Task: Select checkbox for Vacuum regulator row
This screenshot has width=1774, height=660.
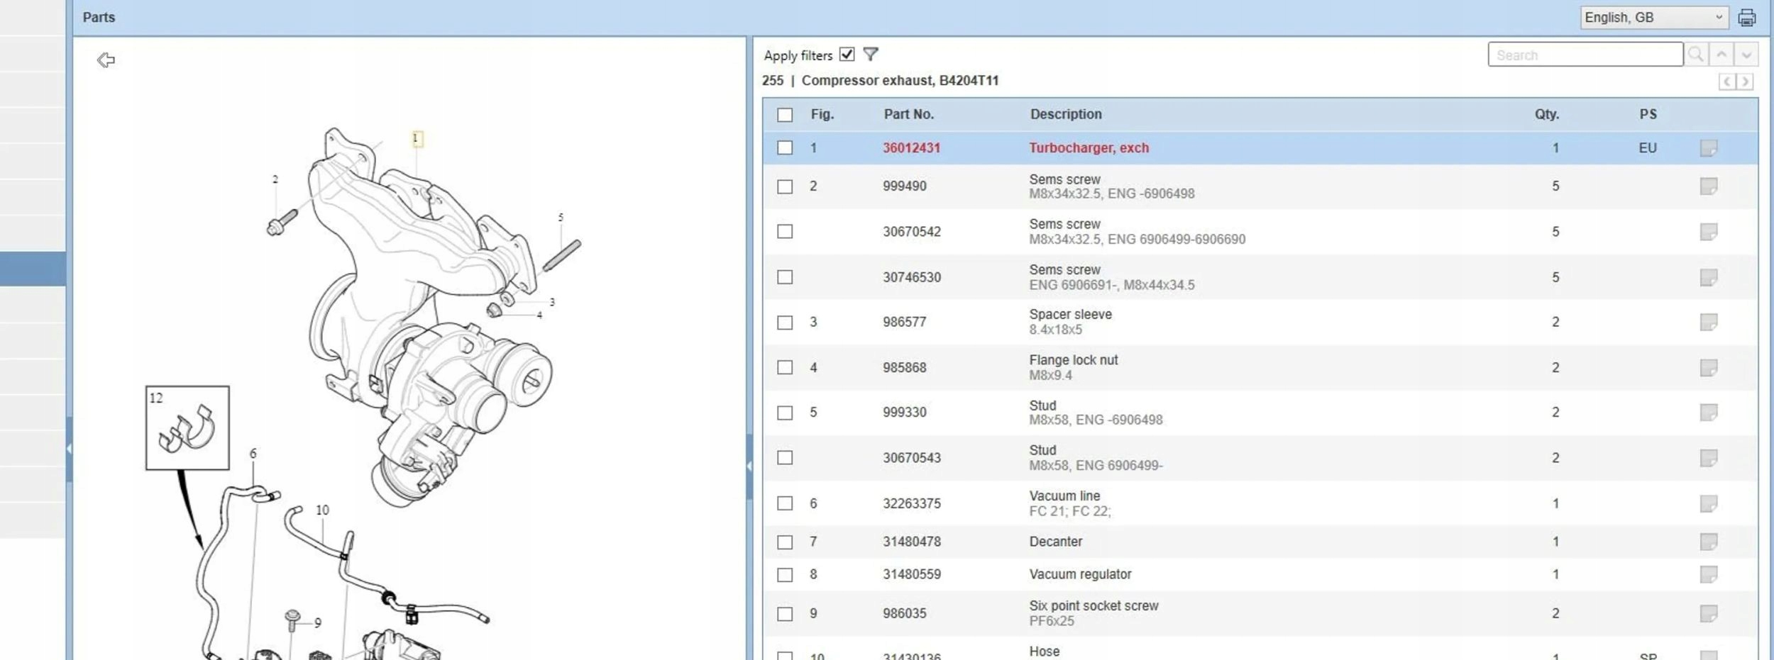Action: pos(785,575)
